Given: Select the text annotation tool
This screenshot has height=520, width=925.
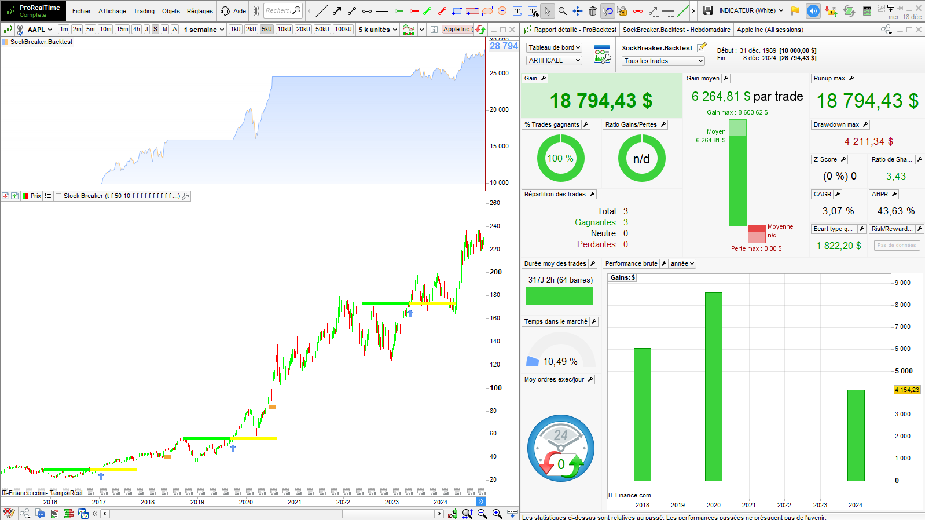Looking at the screenshot, I should coord(517,11).
